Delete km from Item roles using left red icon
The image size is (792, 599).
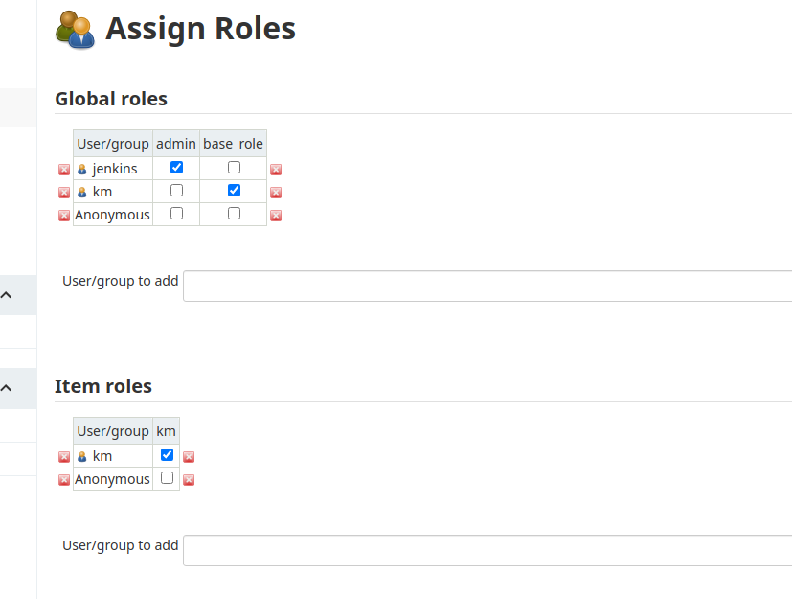point(64,457)
